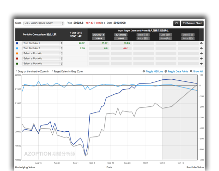Click the fourth Date 日期 input field
The width and height of the screenshot is (219, 171).
(165, 35)
